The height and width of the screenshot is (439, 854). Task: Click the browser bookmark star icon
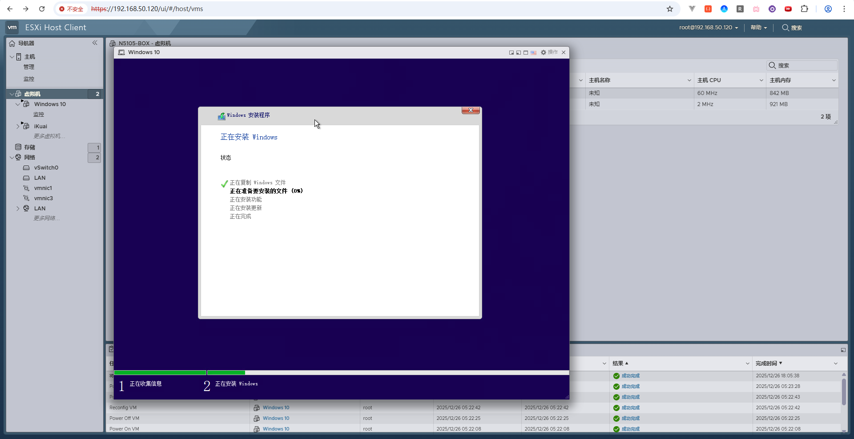pos(669,9)
